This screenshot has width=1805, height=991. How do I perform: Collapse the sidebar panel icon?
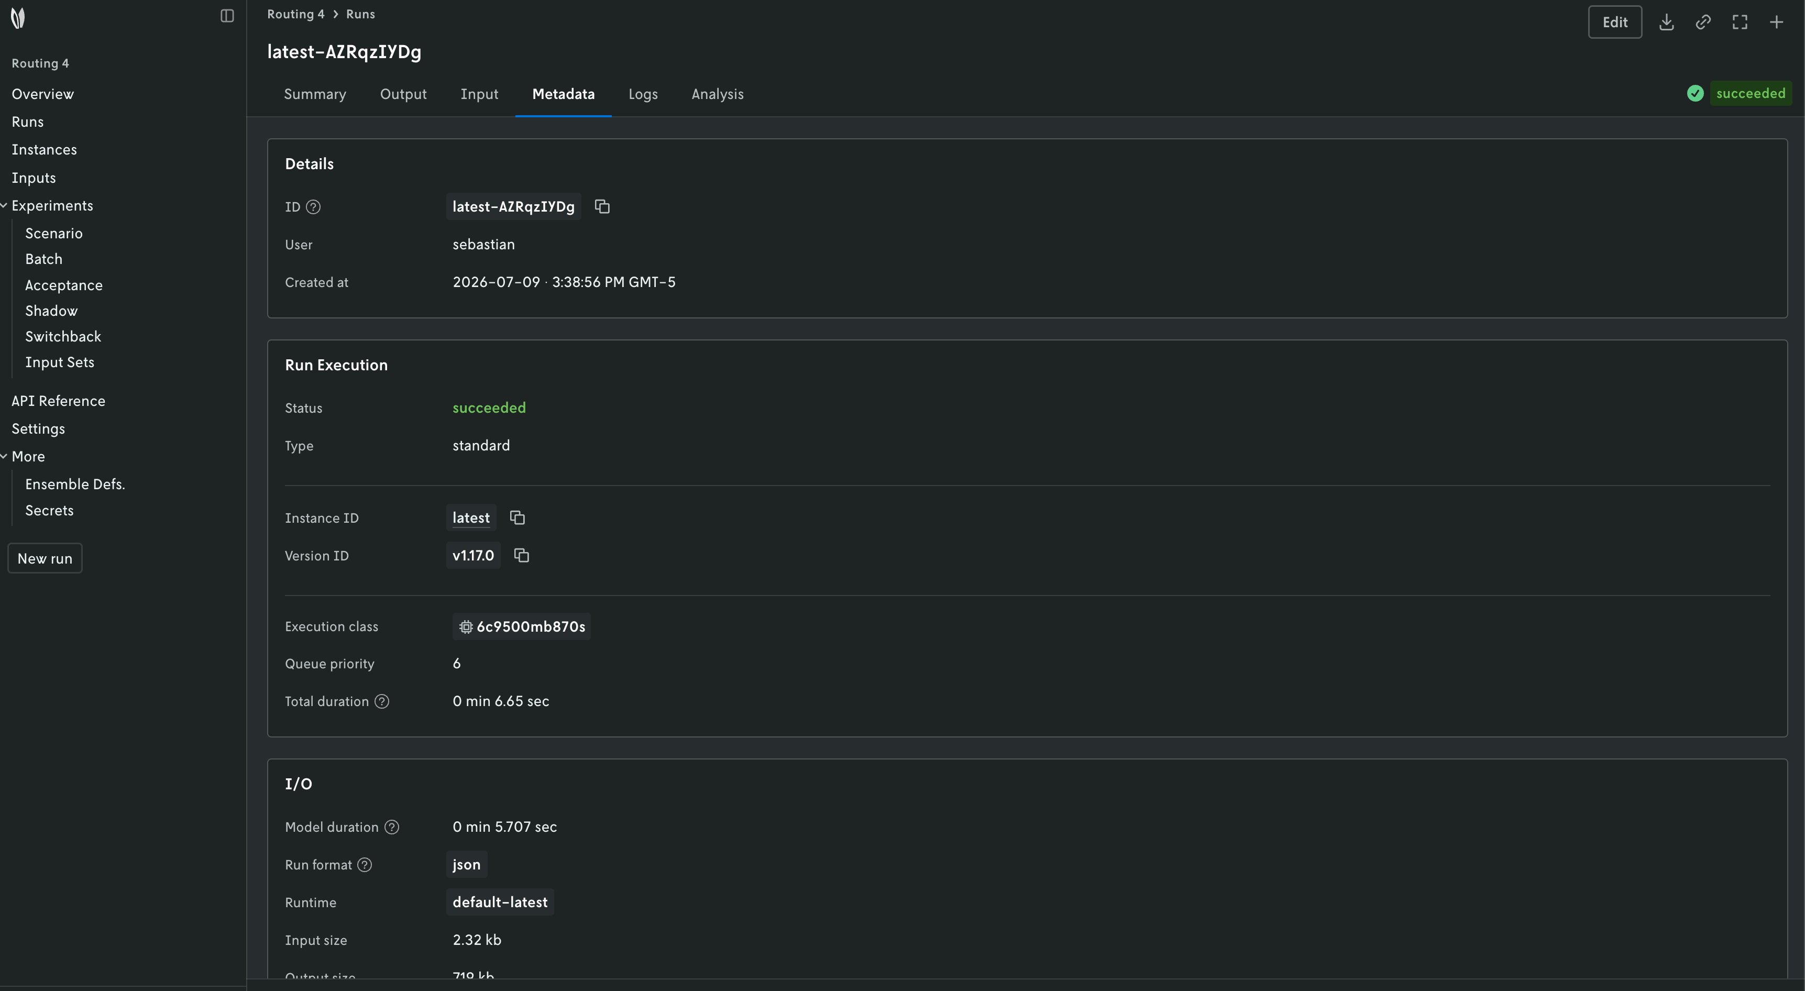click(x=227, y=15)
